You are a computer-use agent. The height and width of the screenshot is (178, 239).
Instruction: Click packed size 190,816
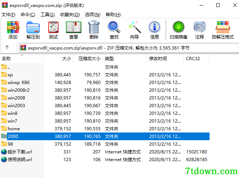click(92, 98)
